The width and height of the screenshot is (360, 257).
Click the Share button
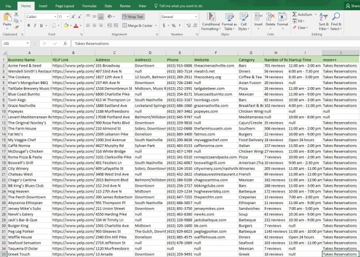353,6
